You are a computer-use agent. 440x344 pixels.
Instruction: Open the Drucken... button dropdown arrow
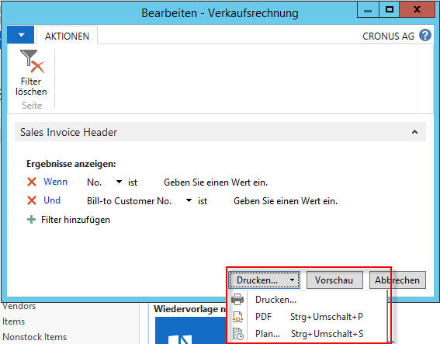[x=292, y=280]
